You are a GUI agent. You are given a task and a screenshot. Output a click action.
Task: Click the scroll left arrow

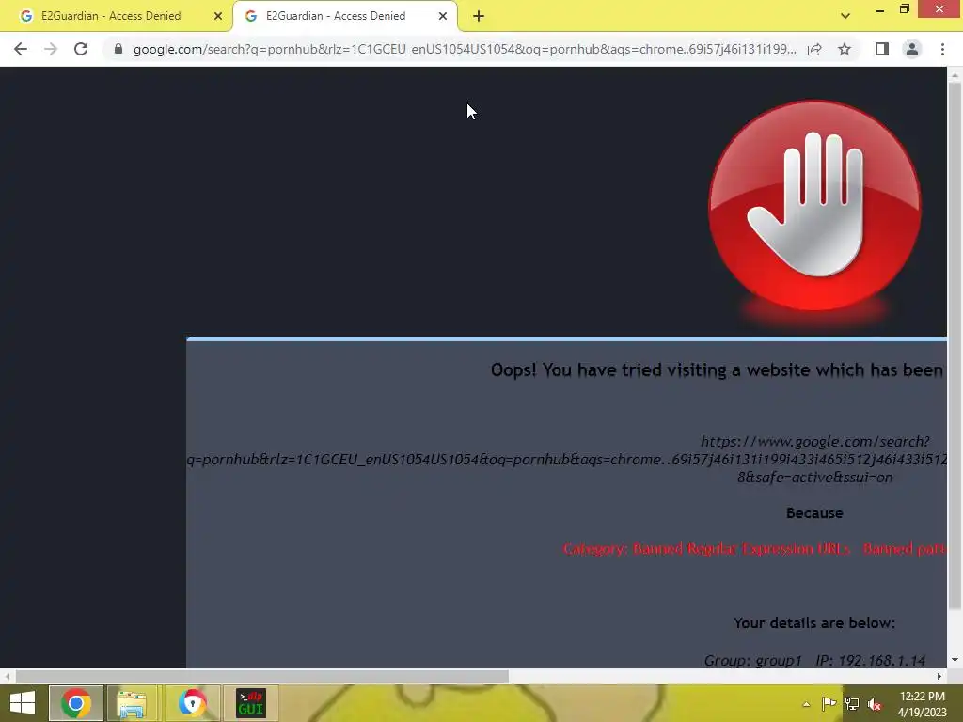[x=7, y=677]
